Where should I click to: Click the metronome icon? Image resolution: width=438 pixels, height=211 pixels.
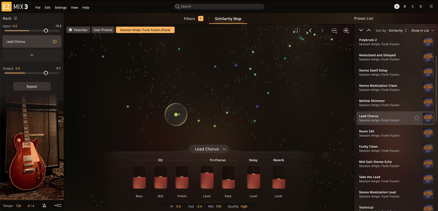coord(44,206)
